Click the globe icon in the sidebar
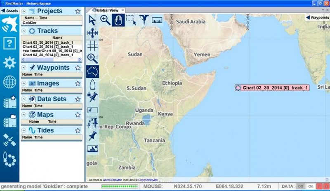Viewport: 330px width, 191px height. coord(9,82)
